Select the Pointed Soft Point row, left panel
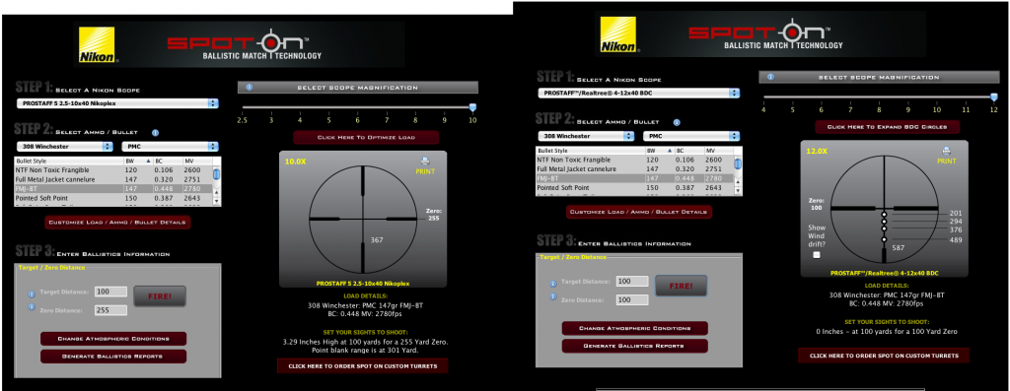1010x391 pixels. 113,199
